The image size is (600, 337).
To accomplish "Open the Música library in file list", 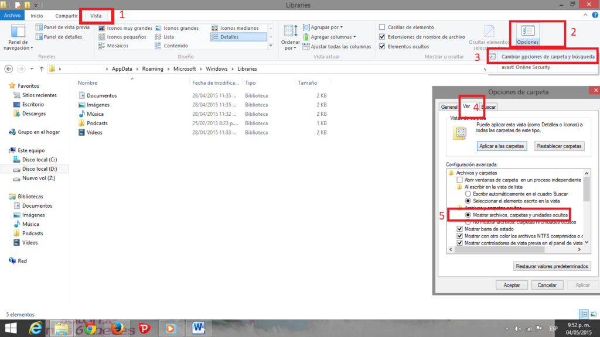I will pyautogui.click(x=96, y=114).
